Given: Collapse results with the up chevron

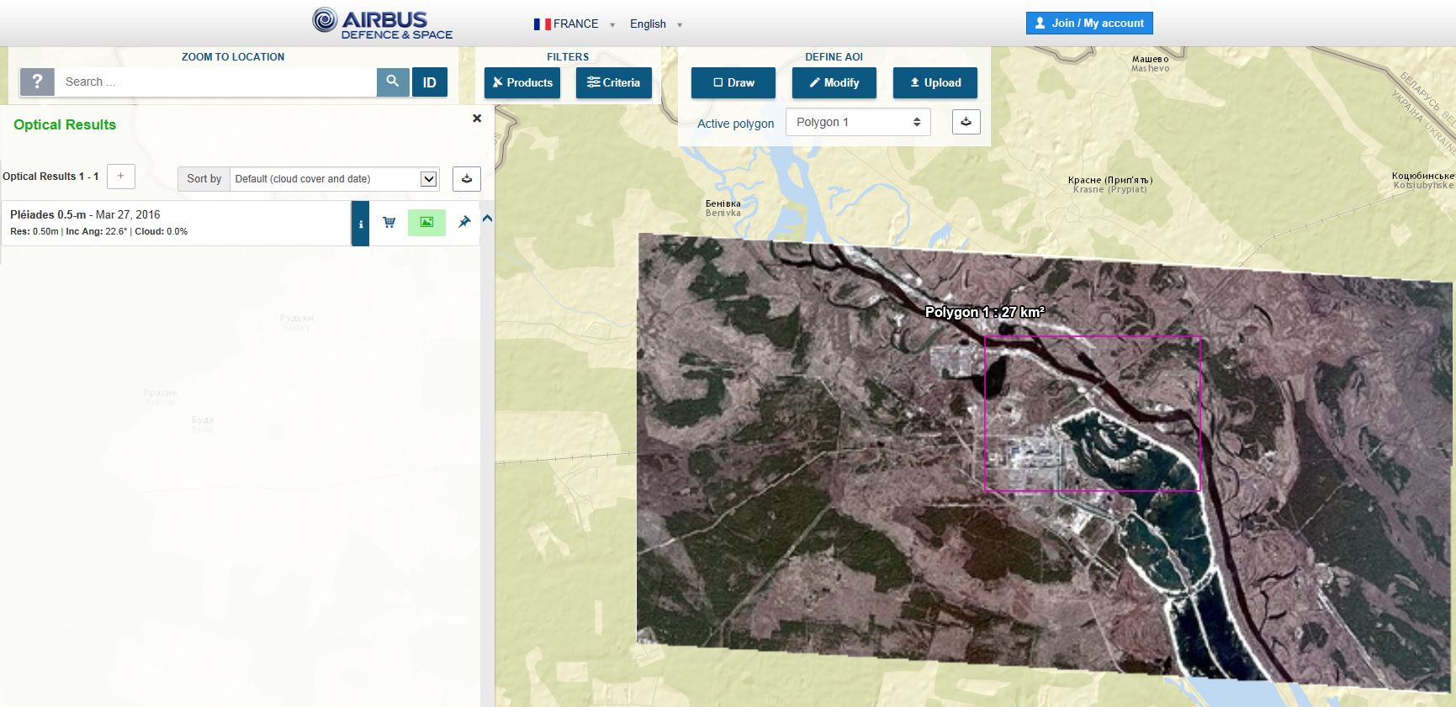Looking at the screenshot, I should pyautogui.click(x=487, y=219).
